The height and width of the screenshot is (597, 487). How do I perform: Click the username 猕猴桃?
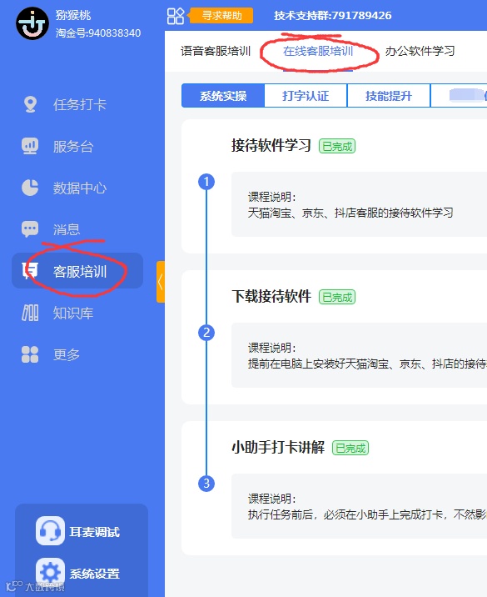click(x=73, y=15)
